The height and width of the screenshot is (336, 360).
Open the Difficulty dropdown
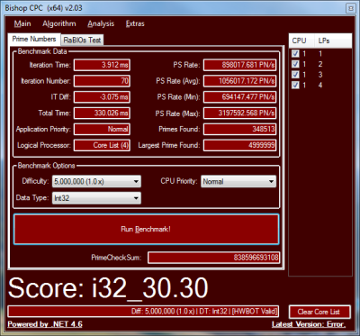coord(96,181)
